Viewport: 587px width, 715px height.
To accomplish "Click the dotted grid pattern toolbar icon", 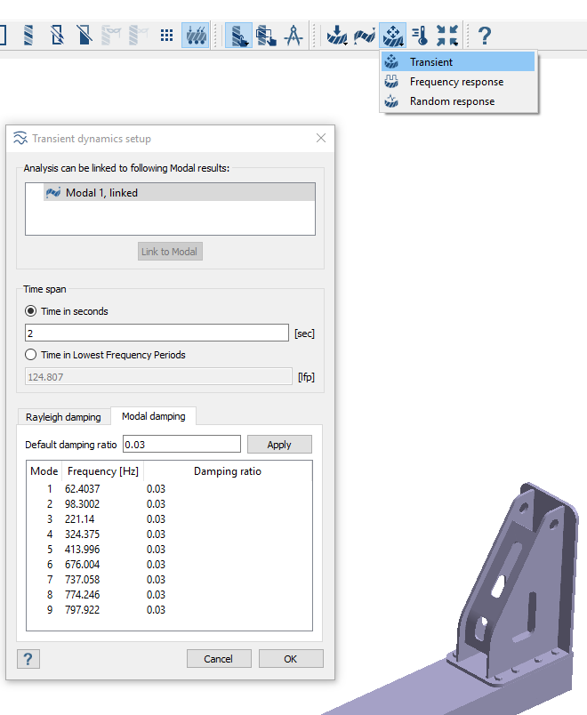I will 166,36.
